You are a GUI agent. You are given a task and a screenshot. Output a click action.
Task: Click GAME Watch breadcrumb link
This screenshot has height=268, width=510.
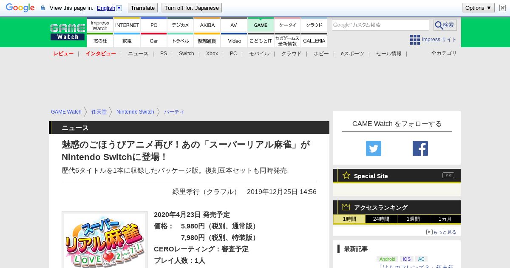click(66, 112)
